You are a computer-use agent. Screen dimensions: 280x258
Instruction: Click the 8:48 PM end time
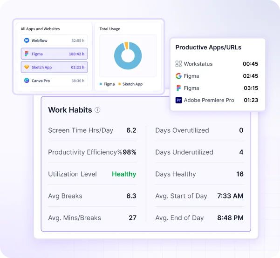click(230, 218)
